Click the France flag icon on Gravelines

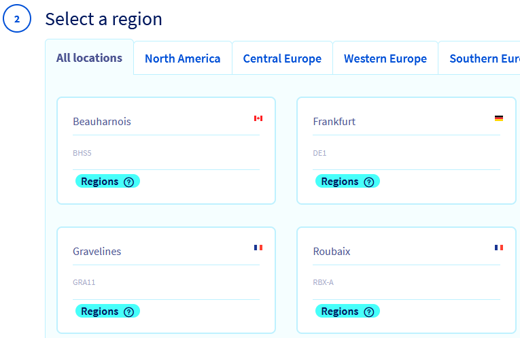click(x=258, y=248)
